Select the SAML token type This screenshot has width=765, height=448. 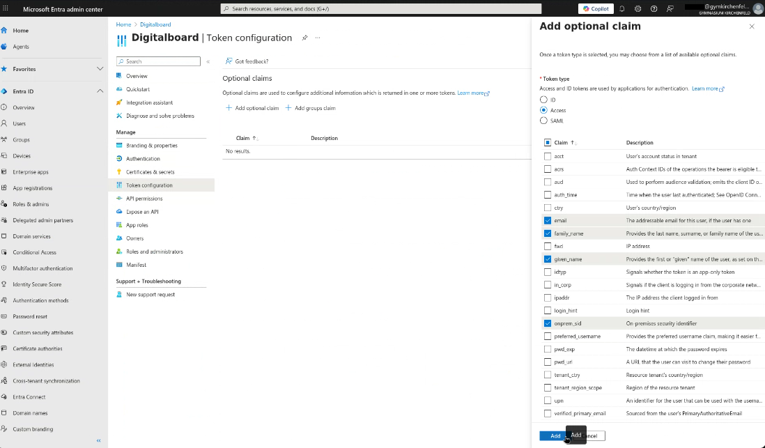pyautogui.click(x=545, y=120)
